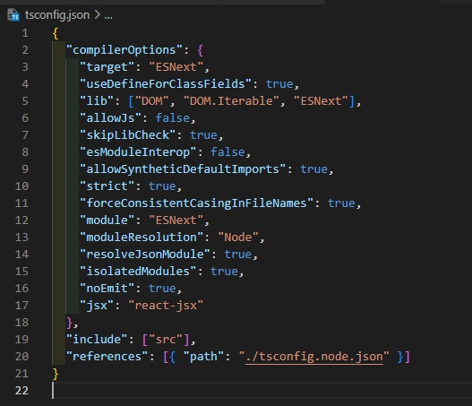The image size is (472, 406).
Task: Click the opening yellow brace on line 1
Action: coord(56,33)
